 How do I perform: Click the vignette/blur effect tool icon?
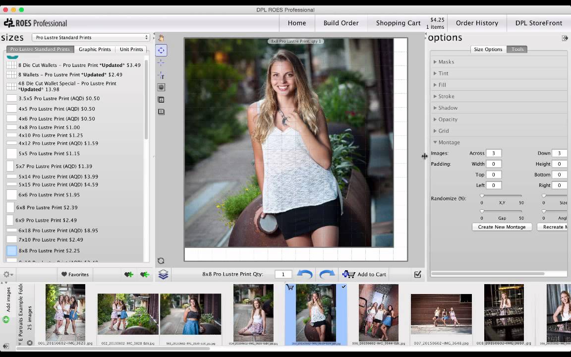(x=161, y=87)
